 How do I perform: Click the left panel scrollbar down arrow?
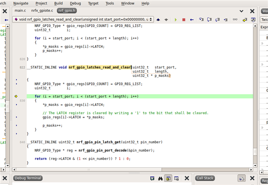pyautogui.click(x=8, y=165)
